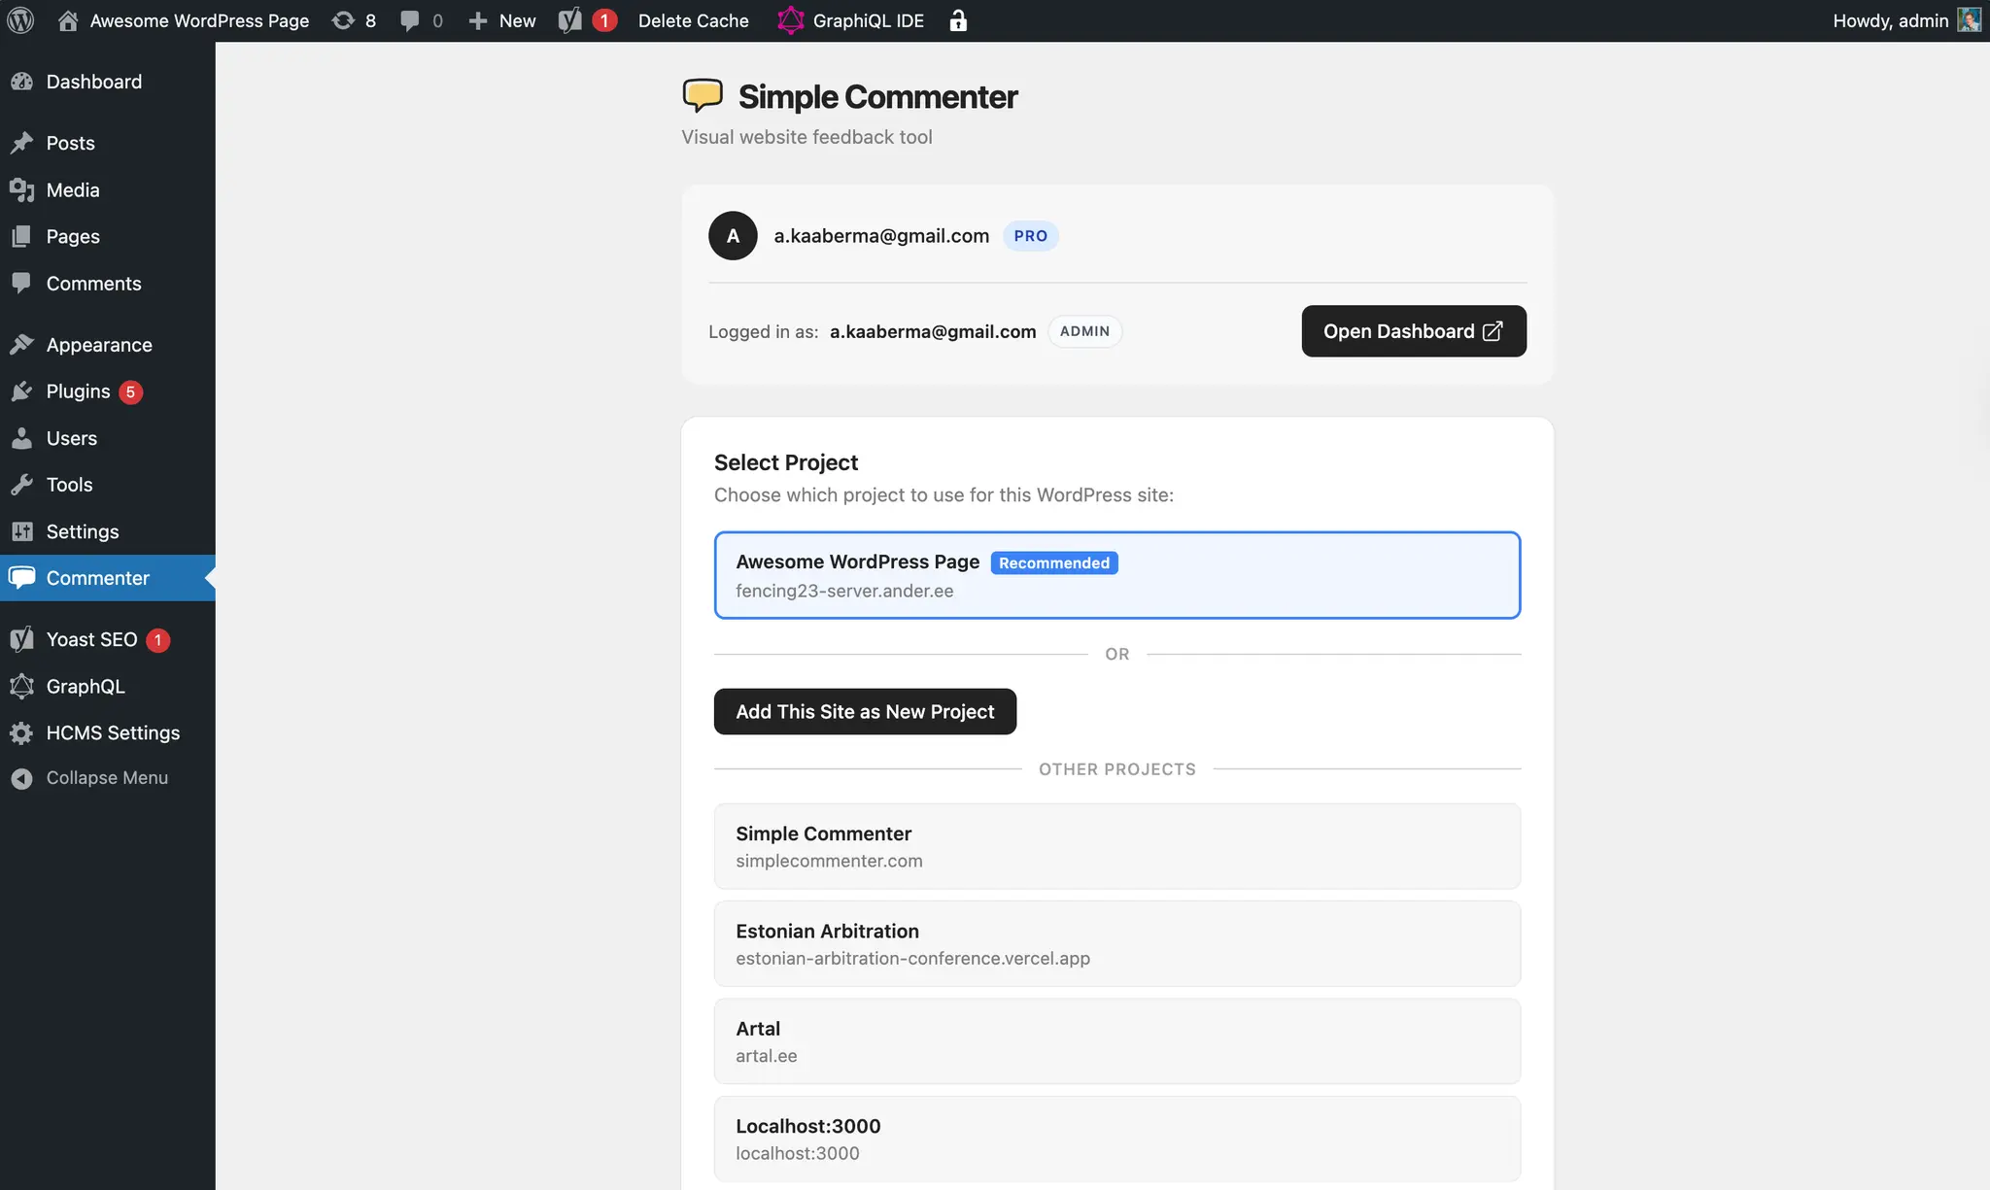Screen dimensions: 1990x1190
Task: Select the Media library icon in sidebar
Action: pyautogui.click(x=23, y=189)
